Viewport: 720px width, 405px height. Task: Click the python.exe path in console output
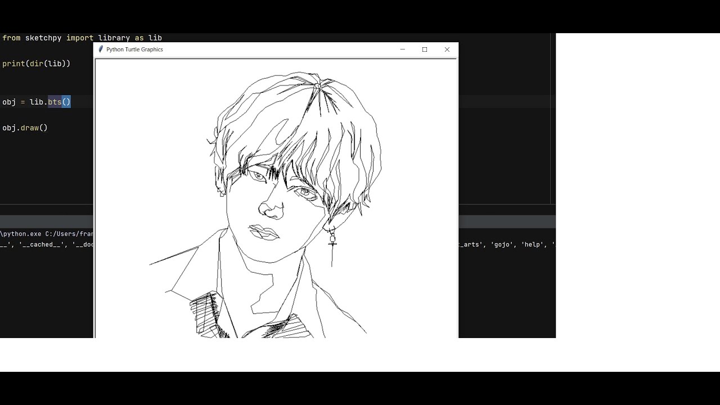[45, 233]
